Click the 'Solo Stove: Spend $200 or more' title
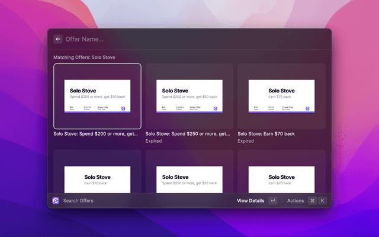Image resolution: width=379 pixels, height=237 pixels. [97, 134]
